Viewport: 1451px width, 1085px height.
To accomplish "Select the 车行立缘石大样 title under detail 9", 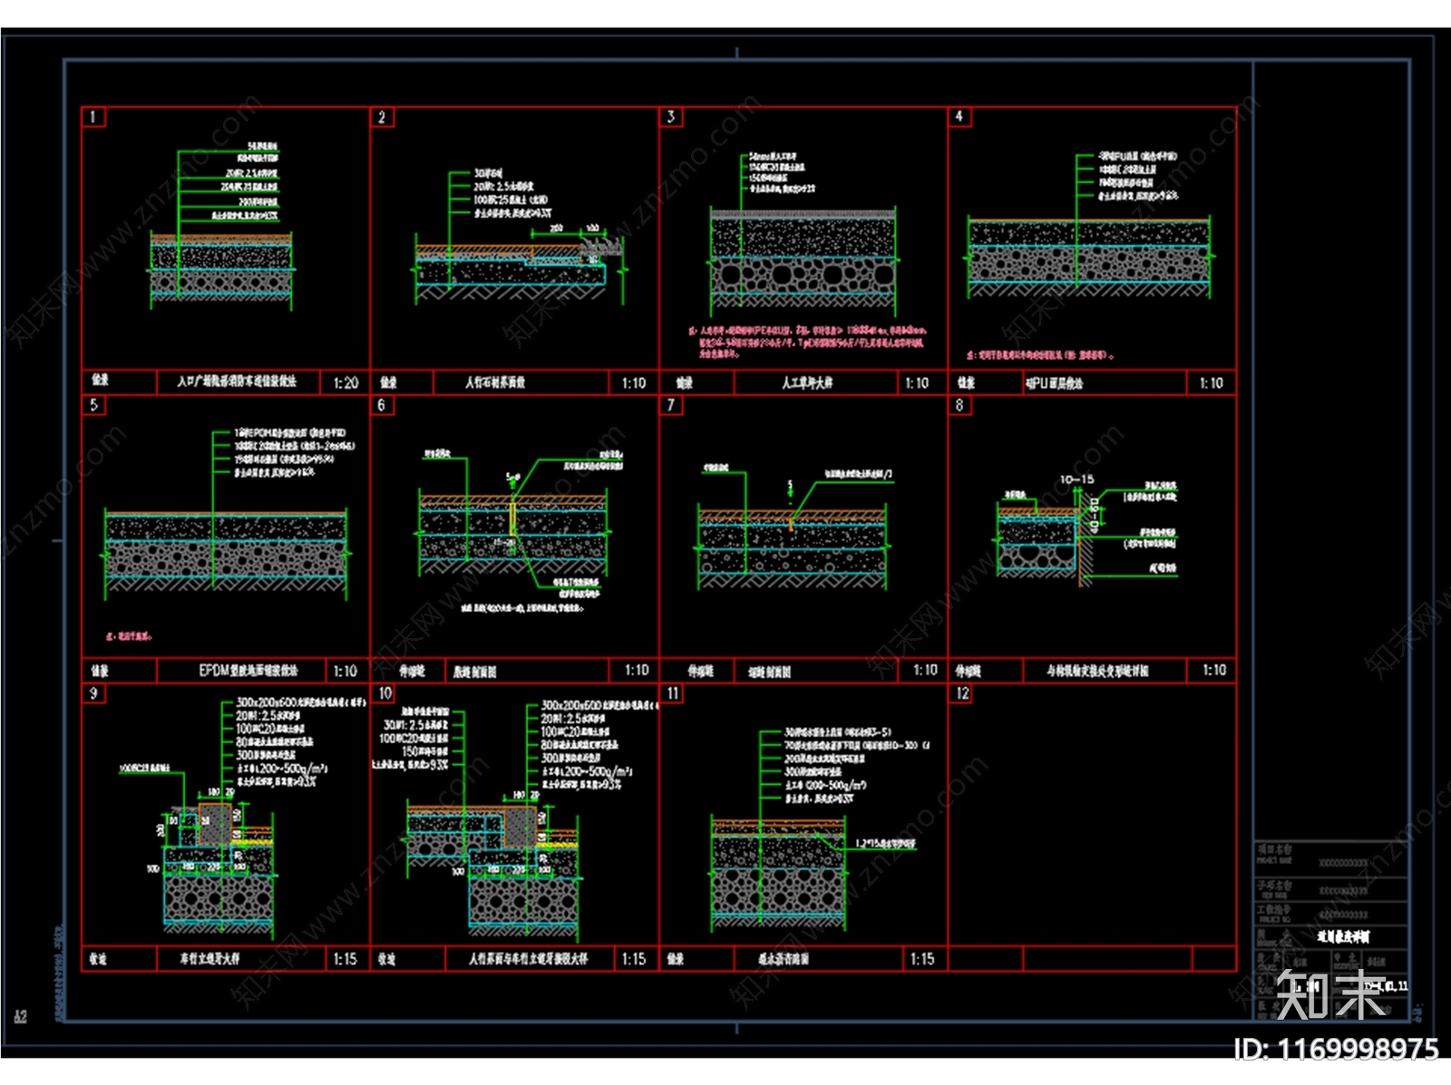I will pos(210,959).
